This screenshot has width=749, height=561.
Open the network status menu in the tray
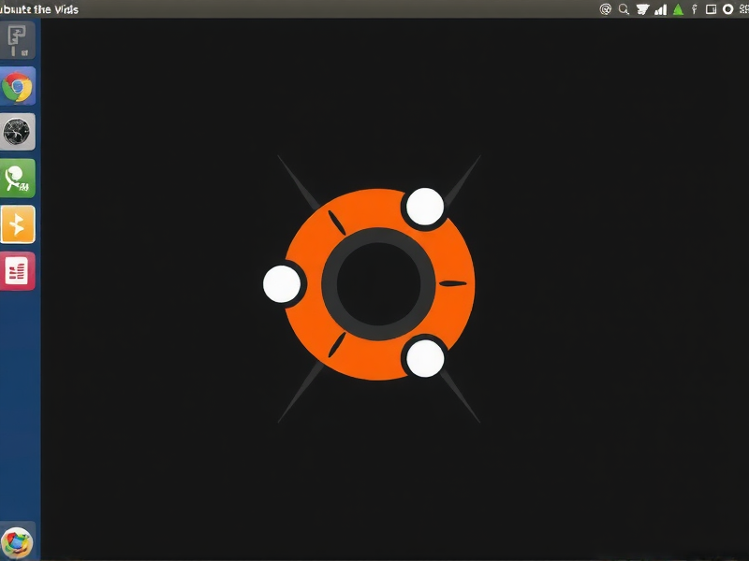coord(643,8)
